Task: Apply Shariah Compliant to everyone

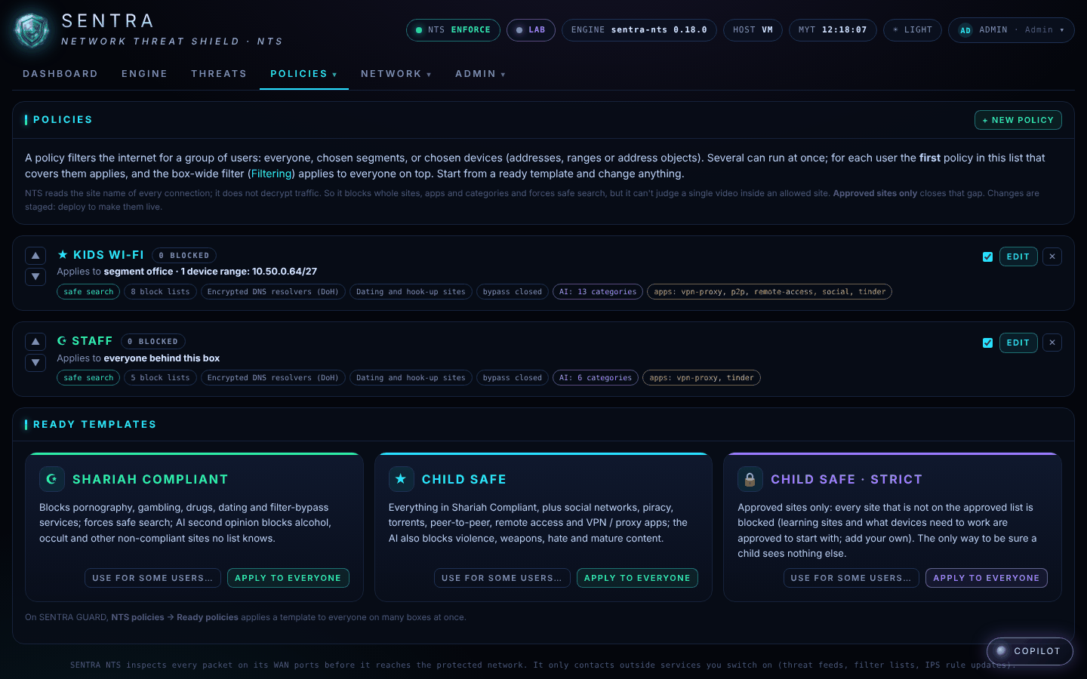Action: [288, 578]
